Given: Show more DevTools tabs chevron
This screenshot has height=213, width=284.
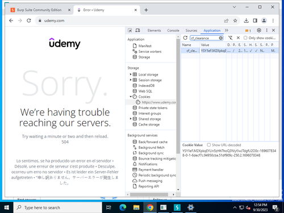Looking at the screenshot, I should point(227,30).
